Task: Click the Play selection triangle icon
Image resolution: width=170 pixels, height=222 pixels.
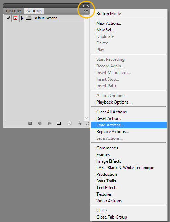Action: pos(50,123)
